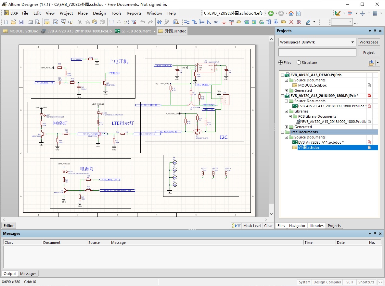Click the Project button
385x286 pixels.
coord(369,53)
